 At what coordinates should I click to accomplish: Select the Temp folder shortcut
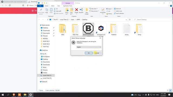tap(139, 29)
